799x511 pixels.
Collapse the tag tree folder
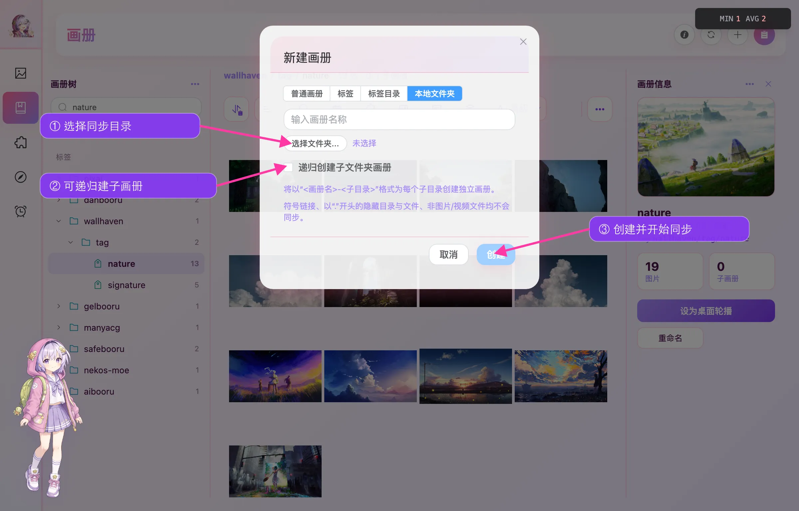(x=71, y=243)
